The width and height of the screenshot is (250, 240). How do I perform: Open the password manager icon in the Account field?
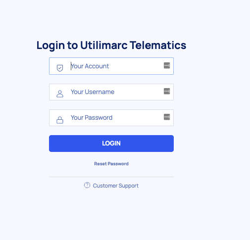(x=167, y=65)
